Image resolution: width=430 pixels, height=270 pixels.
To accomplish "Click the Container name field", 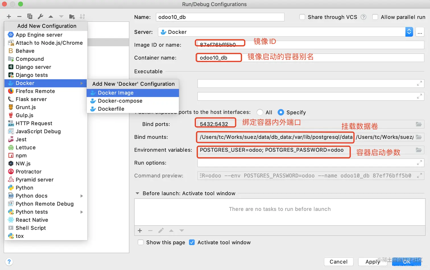I will click(x=311, y=58).
